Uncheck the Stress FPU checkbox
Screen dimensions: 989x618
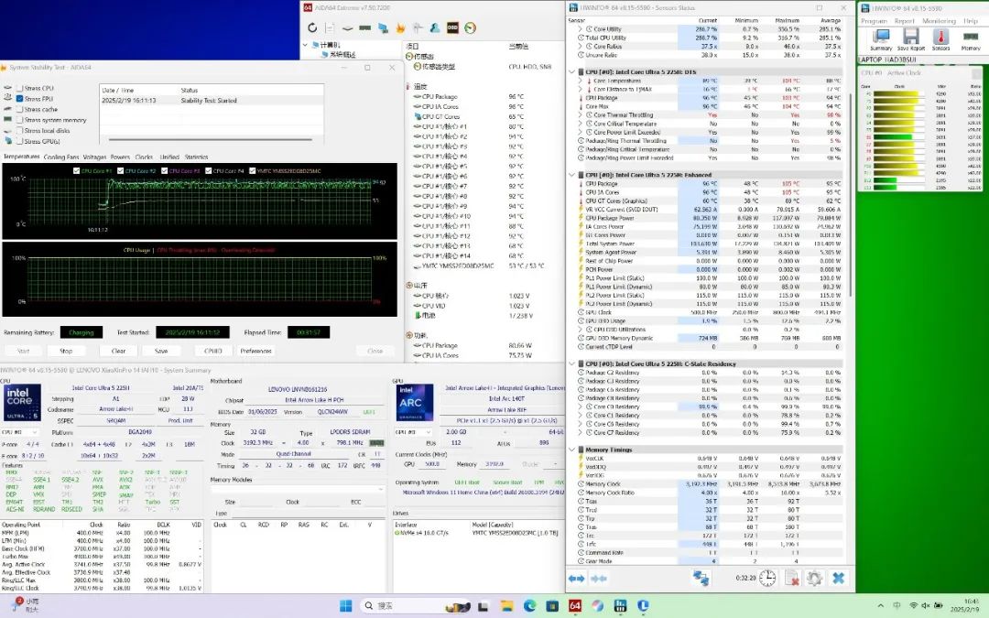pyautogui.click(x=19, y=99)
